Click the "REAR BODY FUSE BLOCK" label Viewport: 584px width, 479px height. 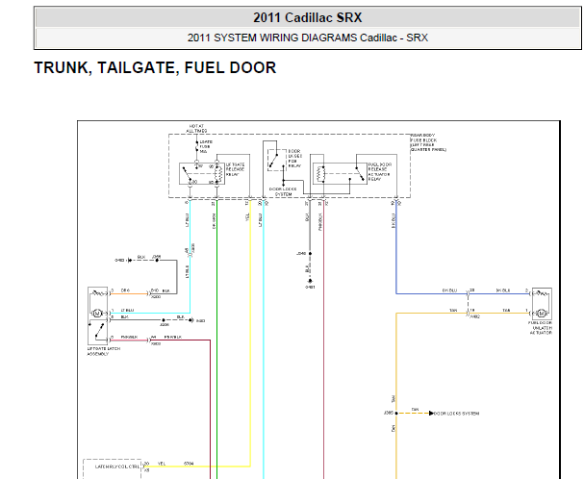tap(428, 142)
